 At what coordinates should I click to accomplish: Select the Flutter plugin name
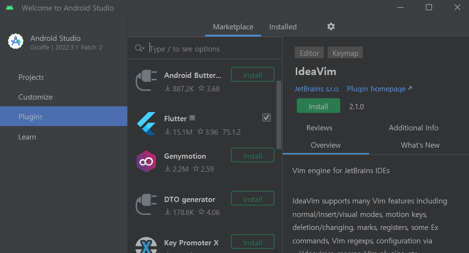pyautogui.click(x=175, y=119)
